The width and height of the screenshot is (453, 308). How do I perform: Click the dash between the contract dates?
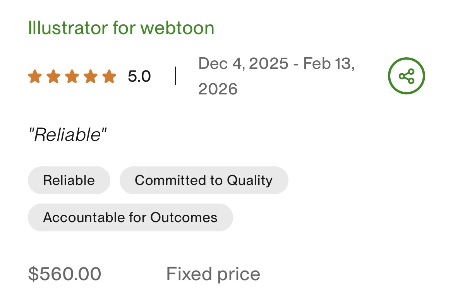coord(295,63)
